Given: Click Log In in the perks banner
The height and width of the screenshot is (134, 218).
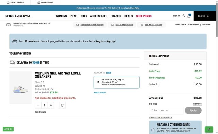Looking at the screenshot, I should pos(99,41).
